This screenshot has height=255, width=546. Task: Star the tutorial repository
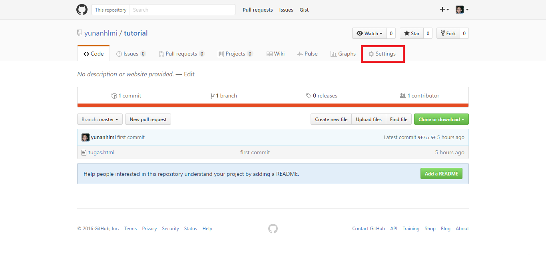pyautogui.click(x=412, y=33)
